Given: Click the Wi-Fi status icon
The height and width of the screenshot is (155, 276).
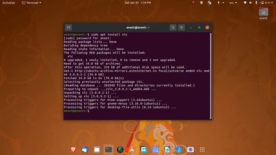Looking at the screenshot, I should (245, 3).
